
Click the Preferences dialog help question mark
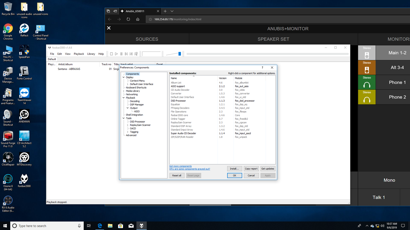pos(262,68)
